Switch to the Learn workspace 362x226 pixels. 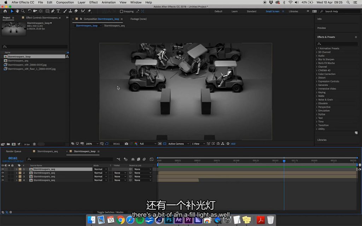[235, 11]
